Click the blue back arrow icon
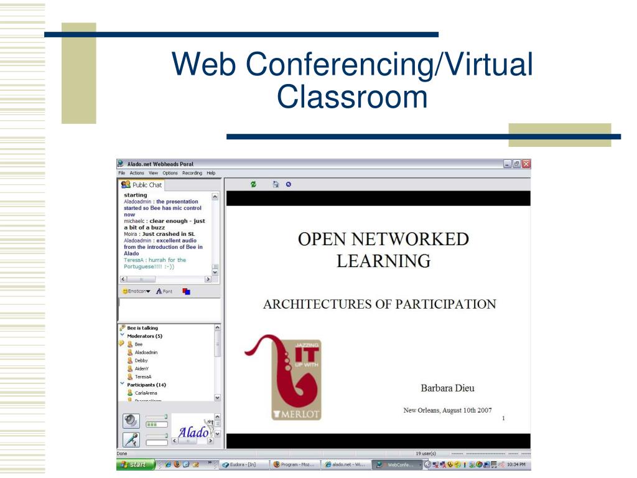 pyautogui.click(x=289, y=184)
